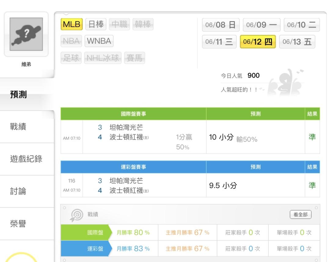Click the game number 116
The image size is (330, 262).
click(x=71, y=181)
